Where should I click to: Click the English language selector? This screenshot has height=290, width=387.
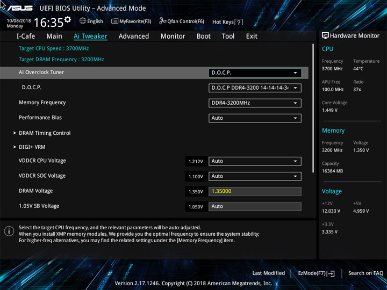point(91,21)
